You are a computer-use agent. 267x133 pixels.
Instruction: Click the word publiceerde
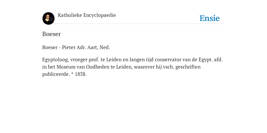(56, 74)
